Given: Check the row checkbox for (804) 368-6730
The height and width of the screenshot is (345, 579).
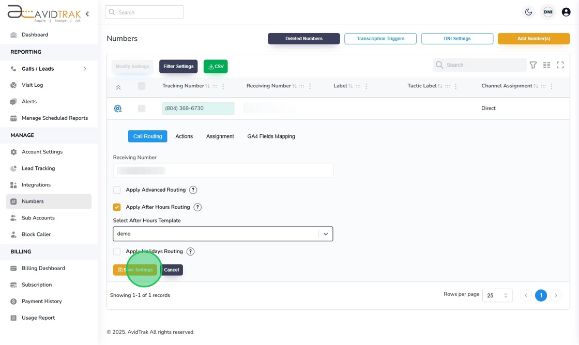Looking at the screenshot, I should coord(142,108).
